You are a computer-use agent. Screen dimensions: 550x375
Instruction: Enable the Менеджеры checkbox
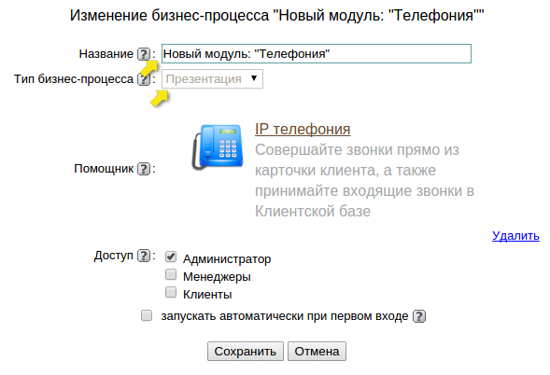coord(171,274)
